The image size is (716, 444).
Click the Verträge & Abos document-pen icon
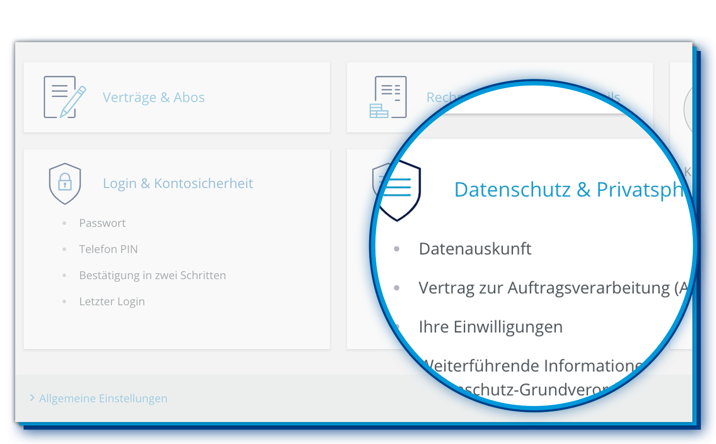click(x=64, y=97)
